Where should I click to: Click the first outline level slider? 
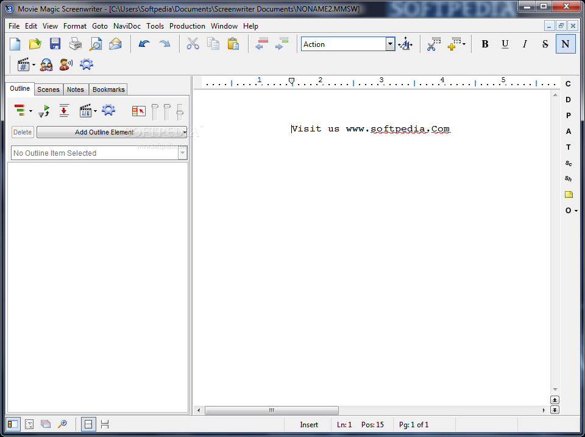[x=155, y=112]
